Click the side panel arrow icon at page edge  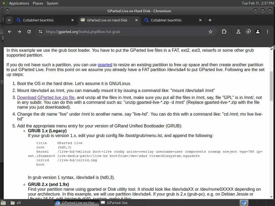pos(272,48)
